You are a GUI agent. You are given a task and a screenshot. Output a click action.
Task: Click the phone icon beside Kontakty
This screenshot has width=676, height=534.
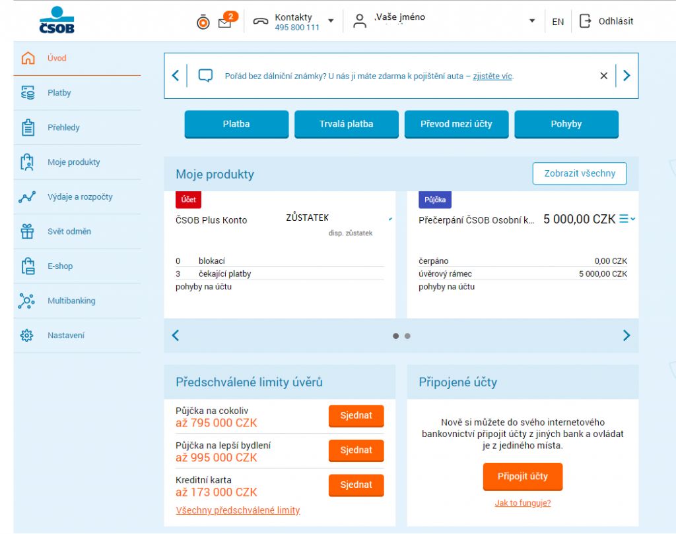coord(260,21)
